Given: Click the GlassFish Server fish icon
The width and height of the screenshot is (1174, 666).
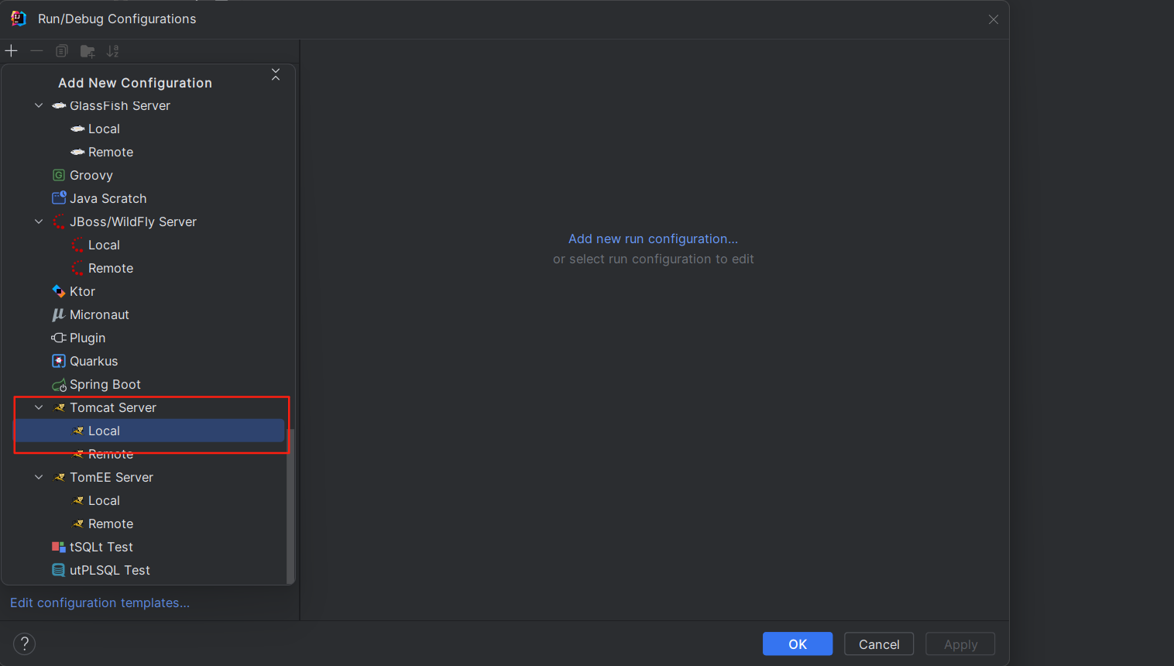Looking at the screenshot, I should 59,105.
